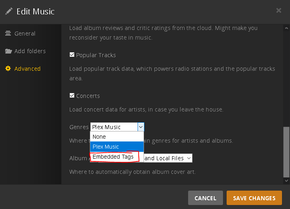Collapse the Genres dropdown arrow
Image resolution: width=290 pixels, height=209 pixels.
tap(140, 127)
